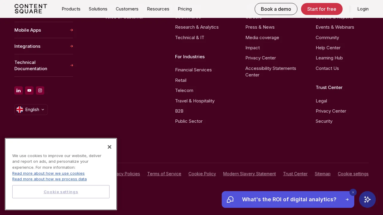The height and width of the screenshot is (215, 383).
Task: Open the purple AI assistant sparkle button
Action: (367, 199)
